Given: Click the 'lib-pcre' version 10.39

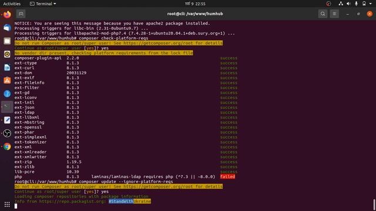Looking at the screenshot, I should point(73,172).
